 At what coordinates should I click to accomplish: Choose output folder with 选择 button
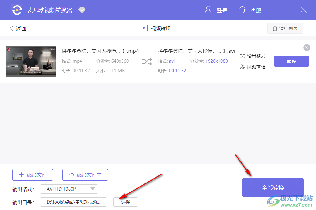126,202
